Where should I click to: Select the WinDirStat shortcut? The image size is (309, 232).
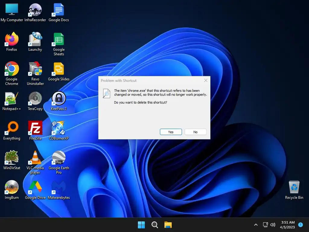coord(12,160)
